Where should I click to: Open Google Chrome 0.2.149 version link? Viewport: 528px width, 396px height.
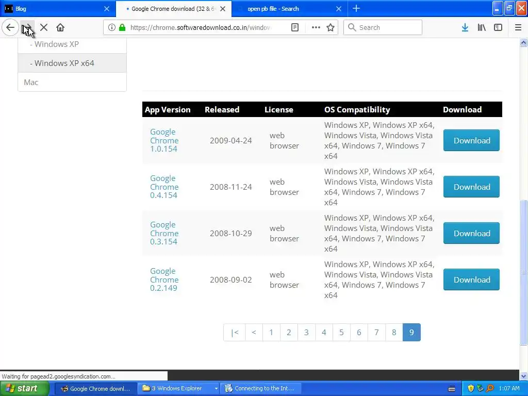click(x=164, y=280)
